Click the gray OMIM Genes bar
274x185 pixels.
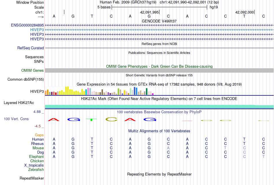[159, 71]
